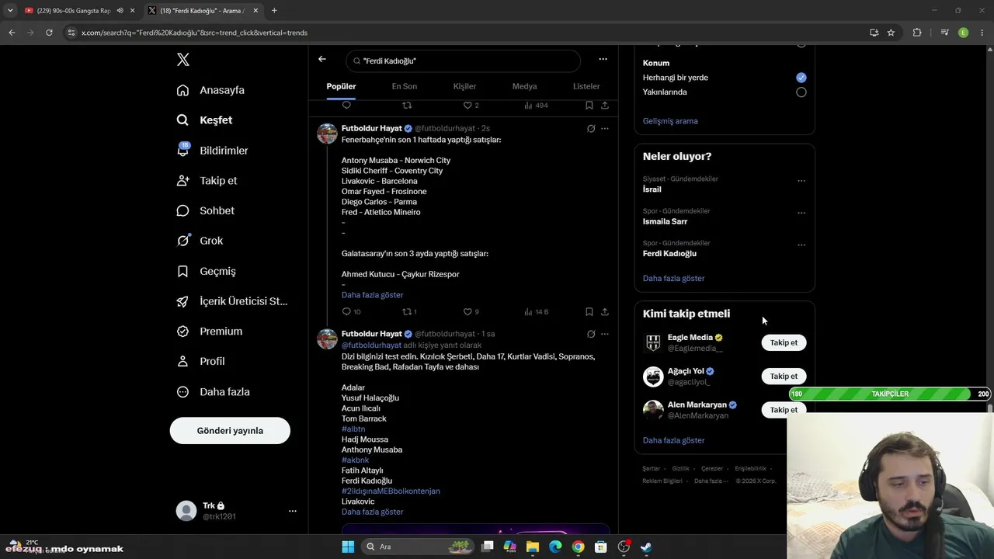Reload the page in Chrome
Viewport: 994px width, 559px height.
[x=49, y=33]
